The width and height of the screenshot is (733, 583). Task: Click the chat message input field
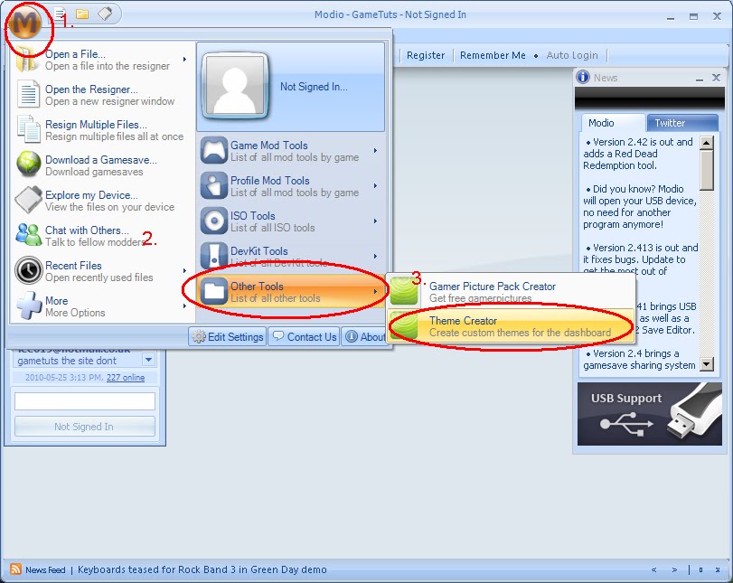85,401
